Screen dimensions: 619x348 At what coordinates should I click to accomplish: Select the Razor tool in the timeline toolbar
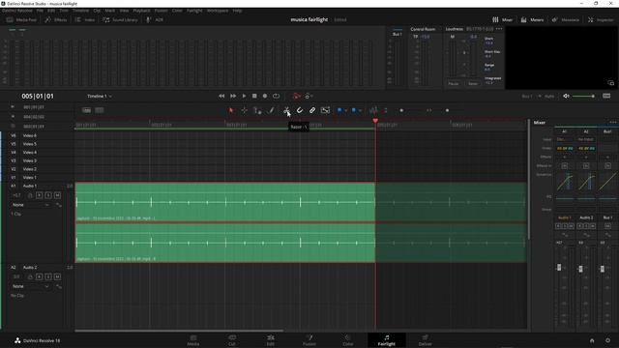click(286, 110)
